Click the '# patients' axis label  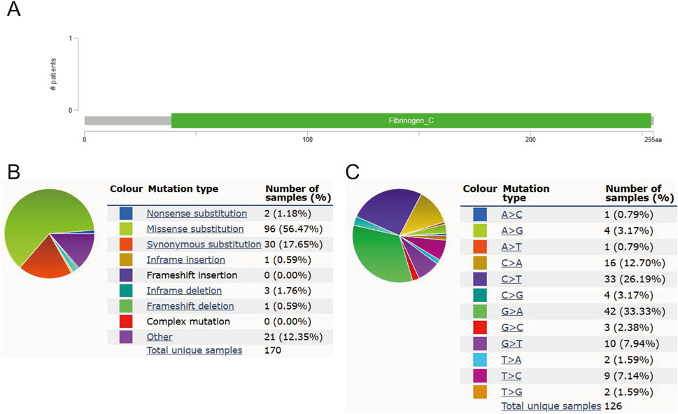click(x=53, y=74)
